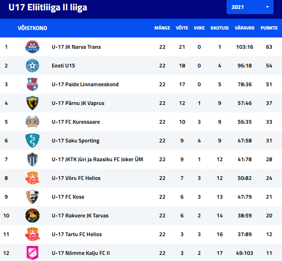Click the Võru FC Helios logo
Viewport: 282px width, 261px height.
pos(32,178)
